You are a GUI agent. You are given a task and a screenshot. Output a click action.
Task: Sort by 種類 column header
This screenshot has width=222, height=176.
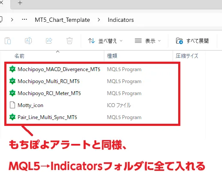[112, 56]
